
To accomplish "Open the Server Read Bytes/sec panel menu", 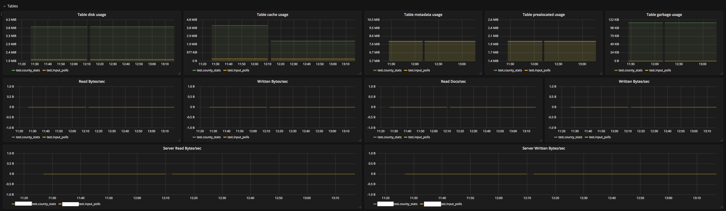I will 182,148.
